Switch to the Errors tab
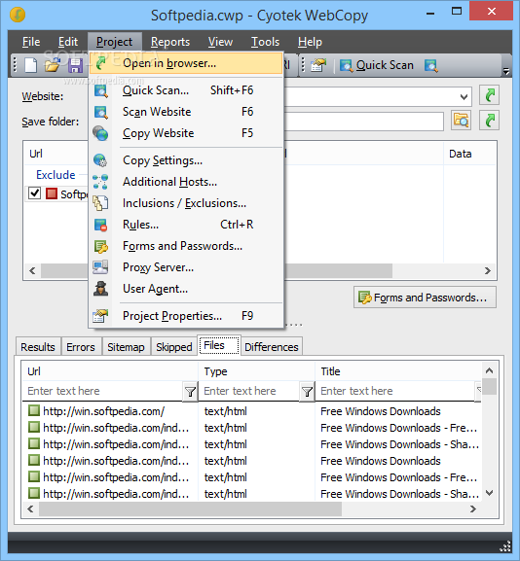The height and width of the screenshot is (561, 520). (x=81, y=347)
